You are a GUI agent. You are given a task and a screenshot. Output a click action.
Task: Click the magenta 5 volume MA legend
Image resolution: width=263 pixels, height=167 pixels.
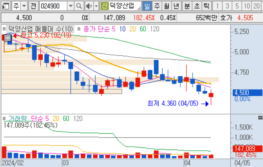[47, 119]
